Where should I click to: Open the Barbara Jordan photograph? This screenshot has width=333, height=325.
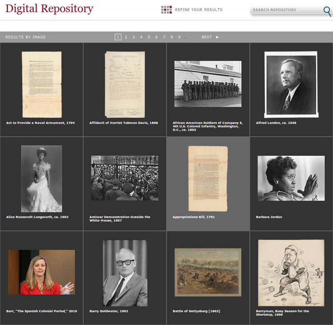(x=291, y=178)
